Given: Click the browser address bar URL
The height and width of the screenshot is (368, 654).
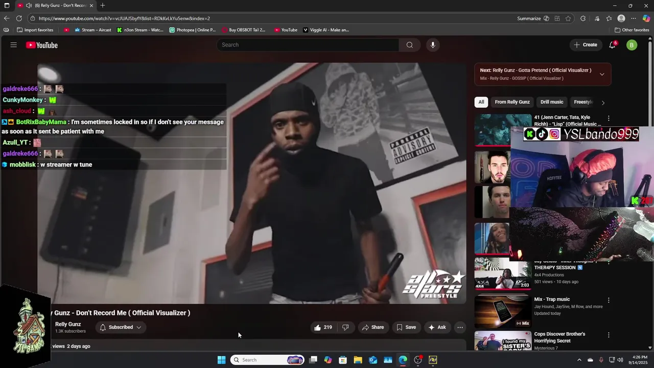Looking at the screenshot, I should coord(124,18).
